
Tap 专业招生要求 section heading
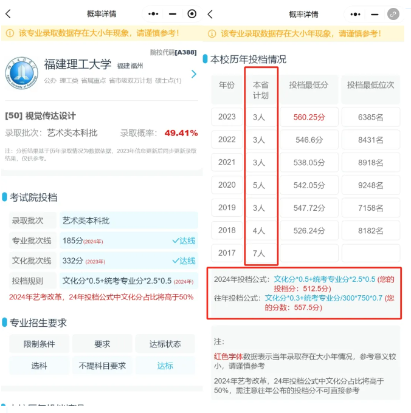pyautogui.click(x=38, y=323)
